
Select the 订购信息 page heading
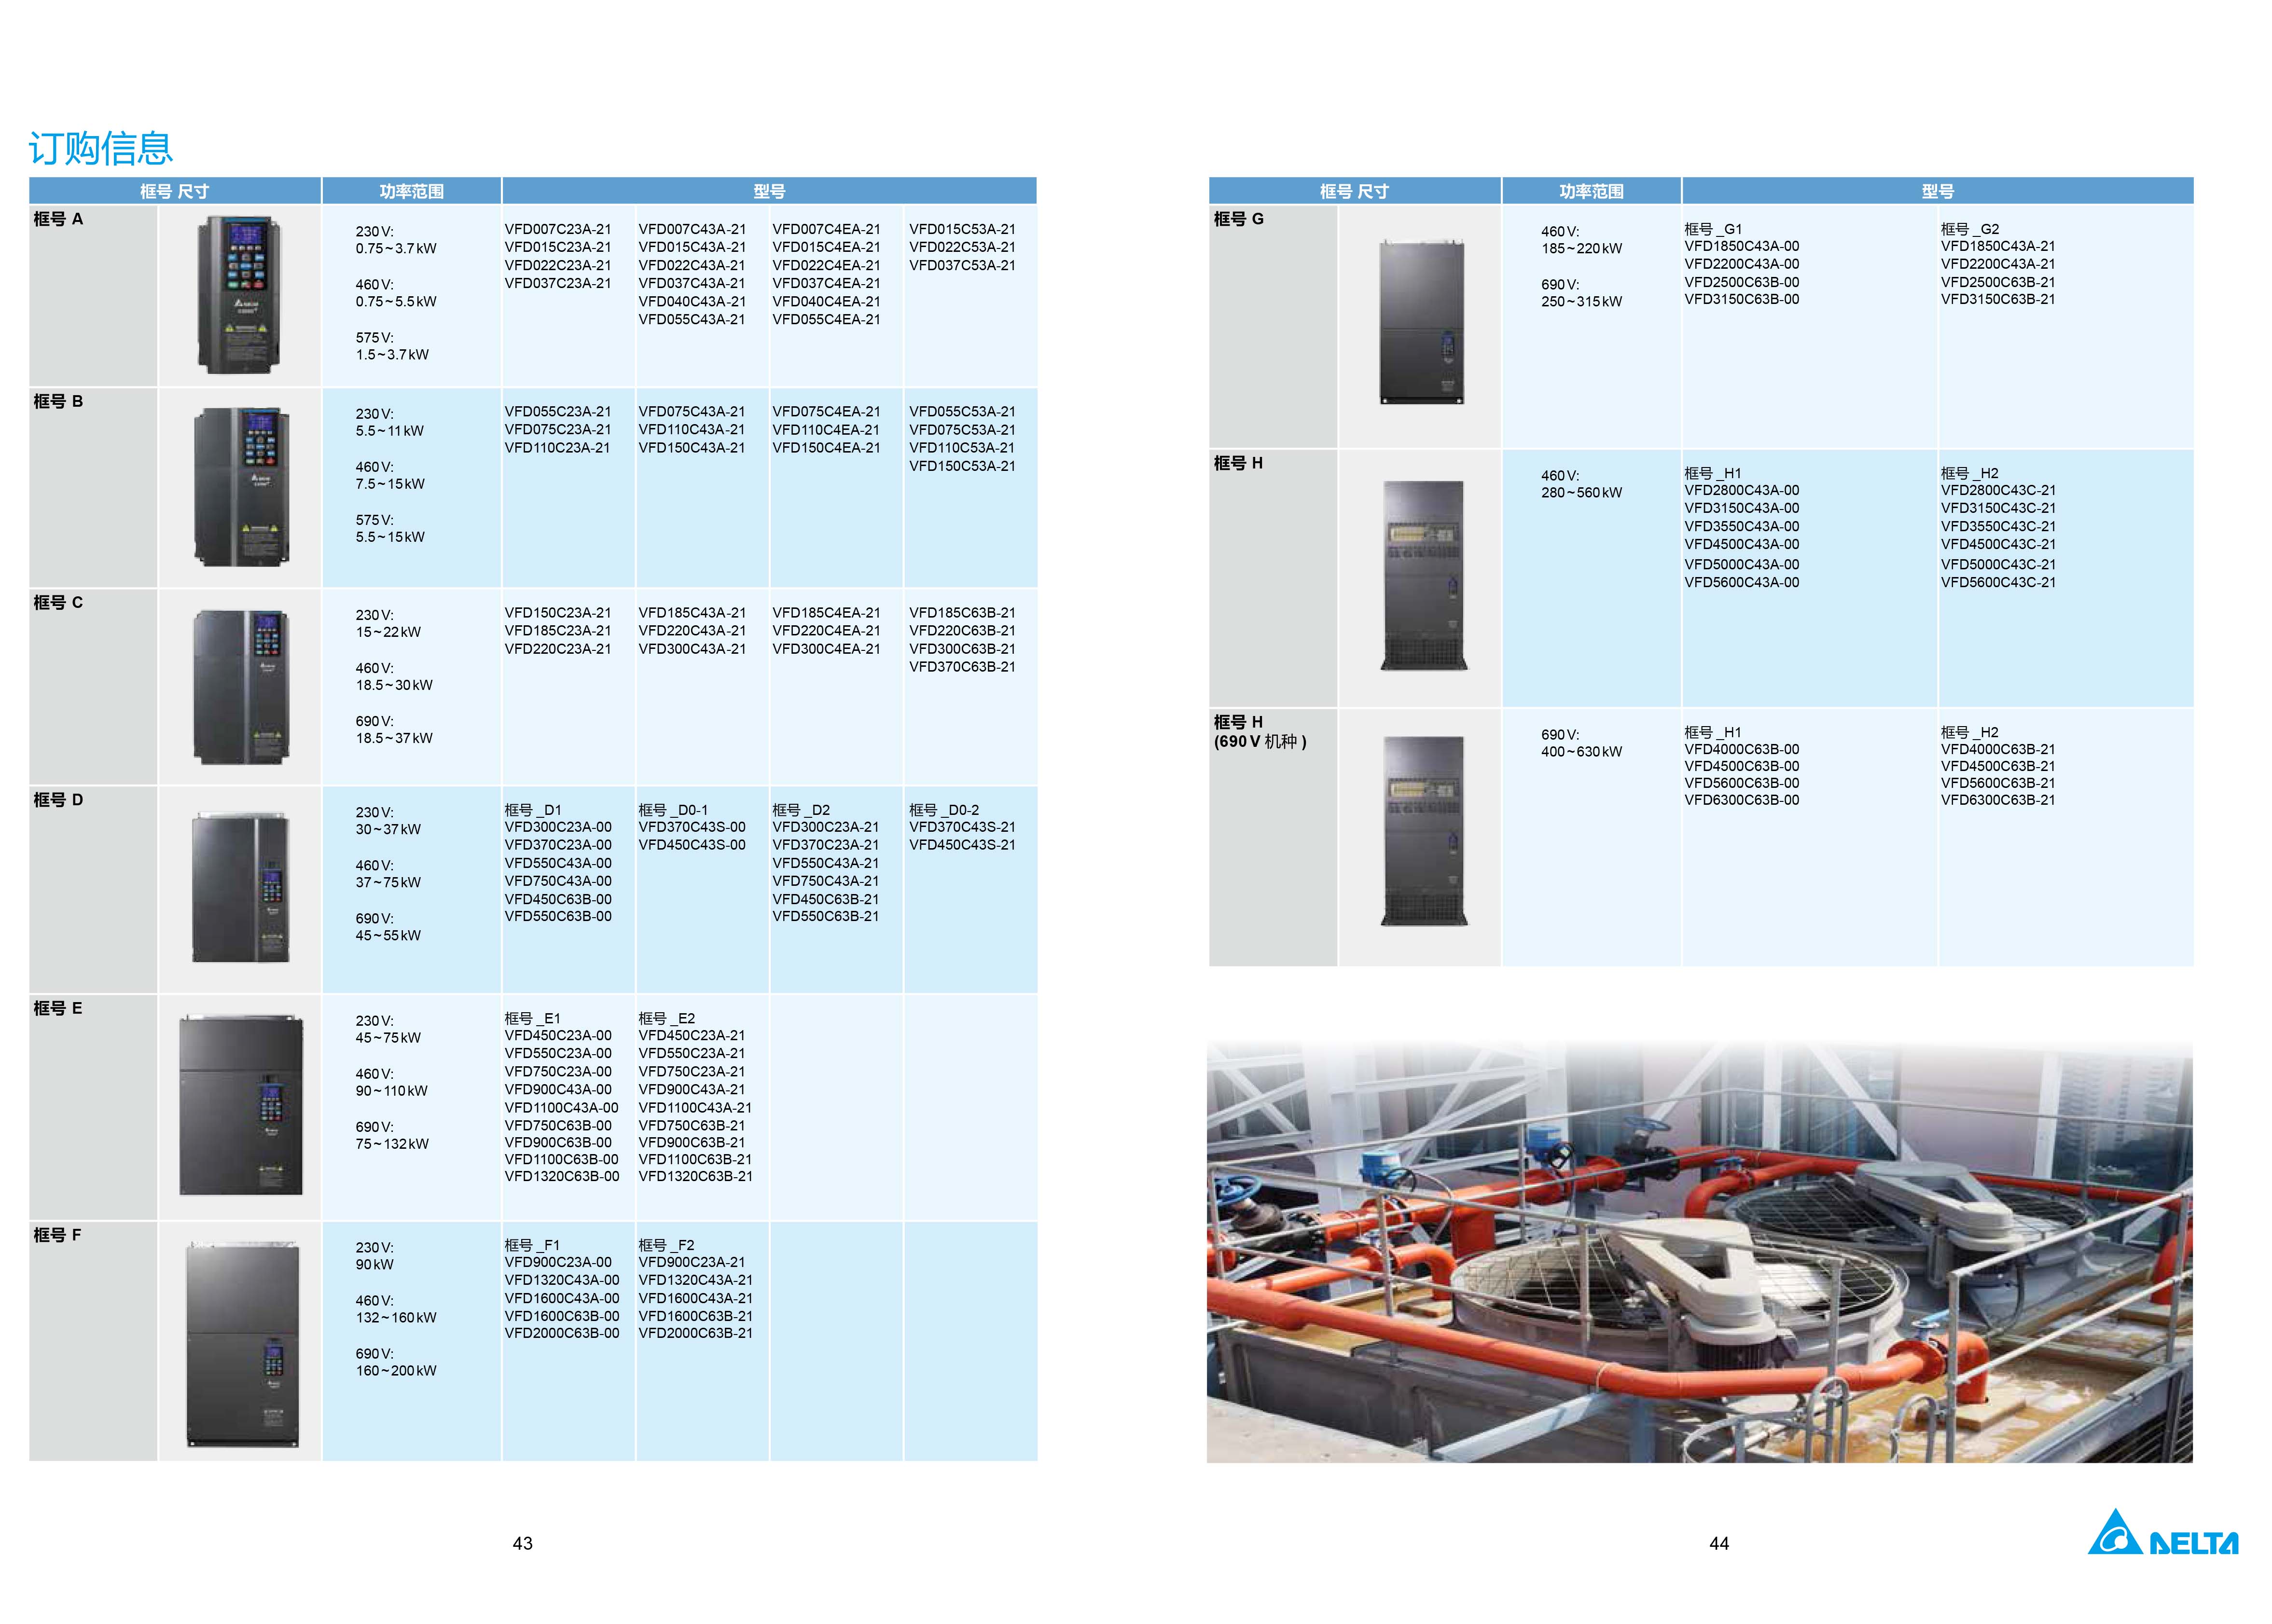[100, 148]
